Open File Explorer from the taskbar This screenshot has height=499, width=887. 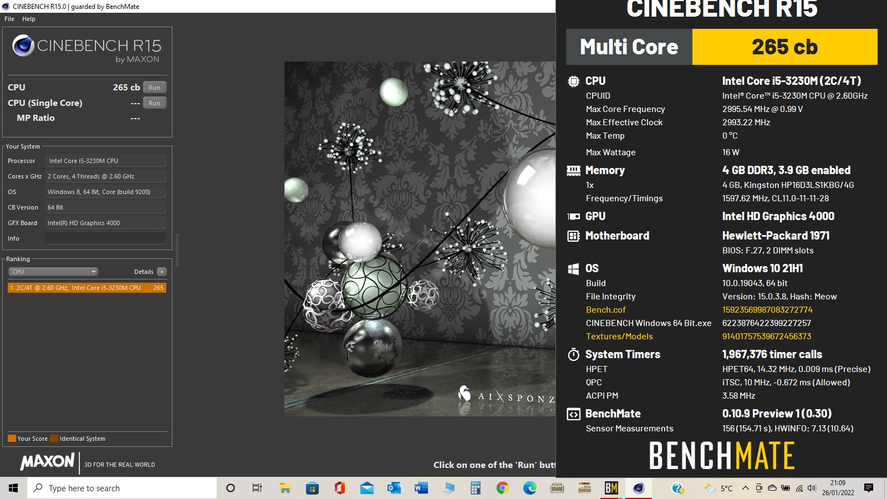click(x=285, y=488)
